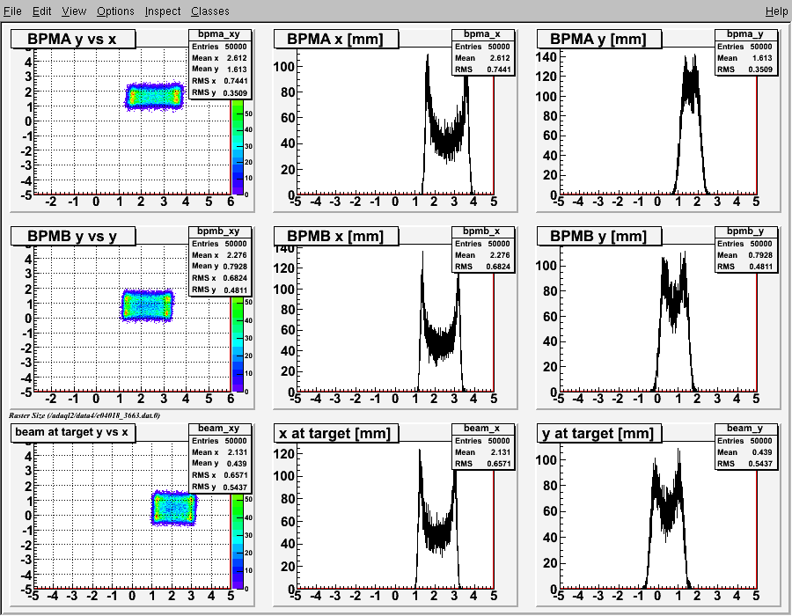Click the beam_y statistics box
Image resolution: width=792 pixels, height=616 pixels.
(746, 446)
